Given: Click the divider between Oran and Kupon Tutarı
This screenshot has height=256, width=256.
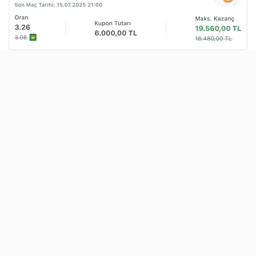Looking at the screenshot, I should click(x=65, y=29).
